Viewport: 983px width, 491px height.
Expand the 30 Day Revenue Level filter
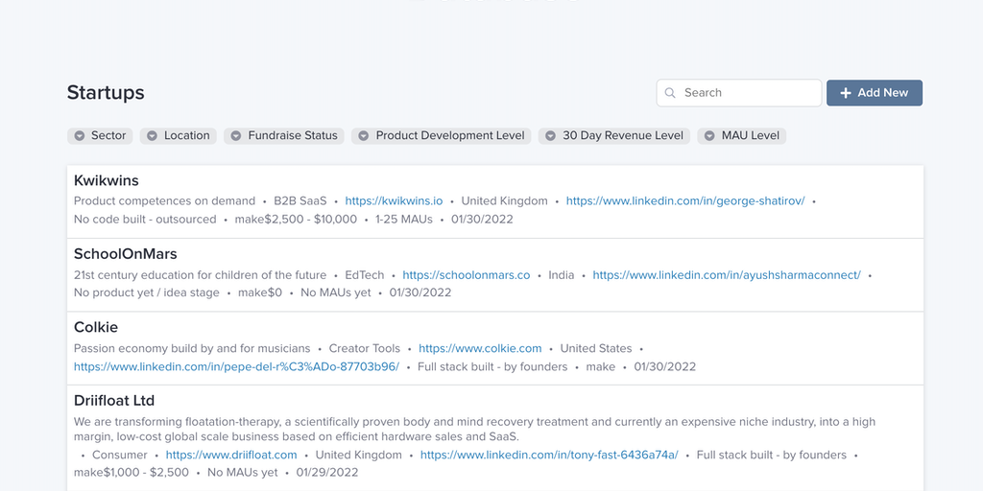coord(613,136)
